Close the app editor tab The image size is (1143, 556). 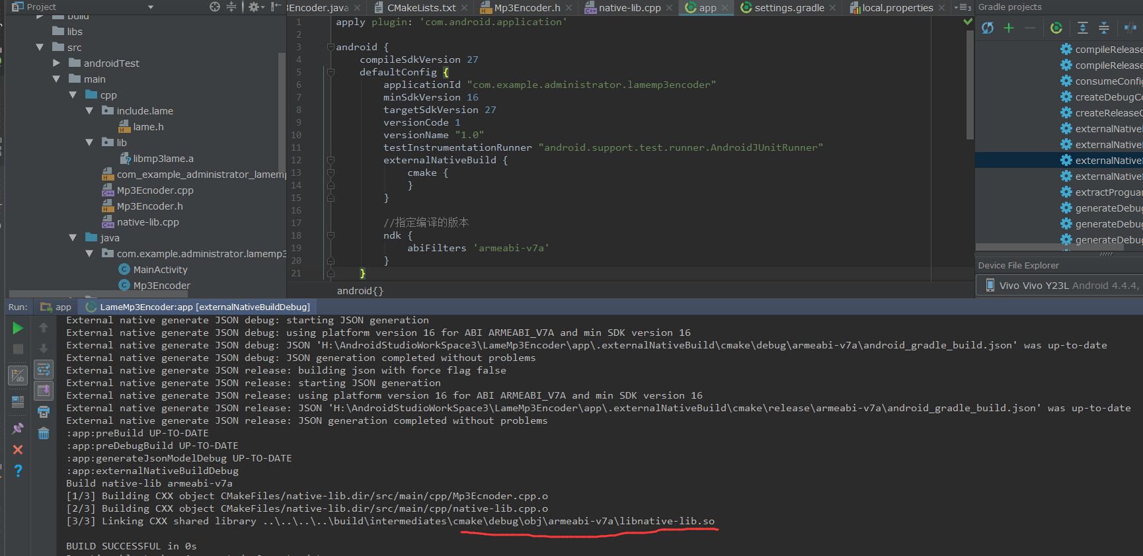725,8
